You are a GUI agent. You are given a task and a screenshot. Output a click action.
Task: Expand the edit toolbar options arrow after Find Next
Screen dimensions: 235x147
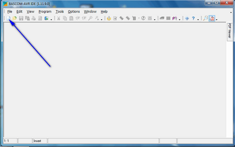102,20
